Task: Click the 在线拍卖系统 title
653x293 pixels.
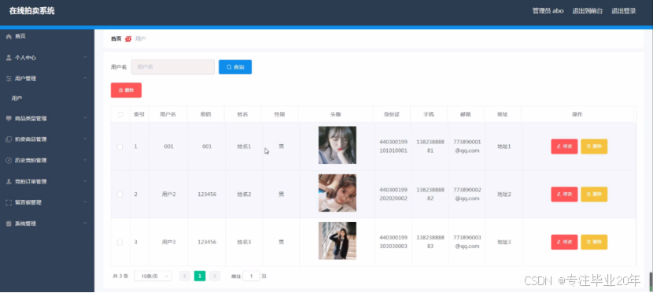Action: tap(32, 11)
